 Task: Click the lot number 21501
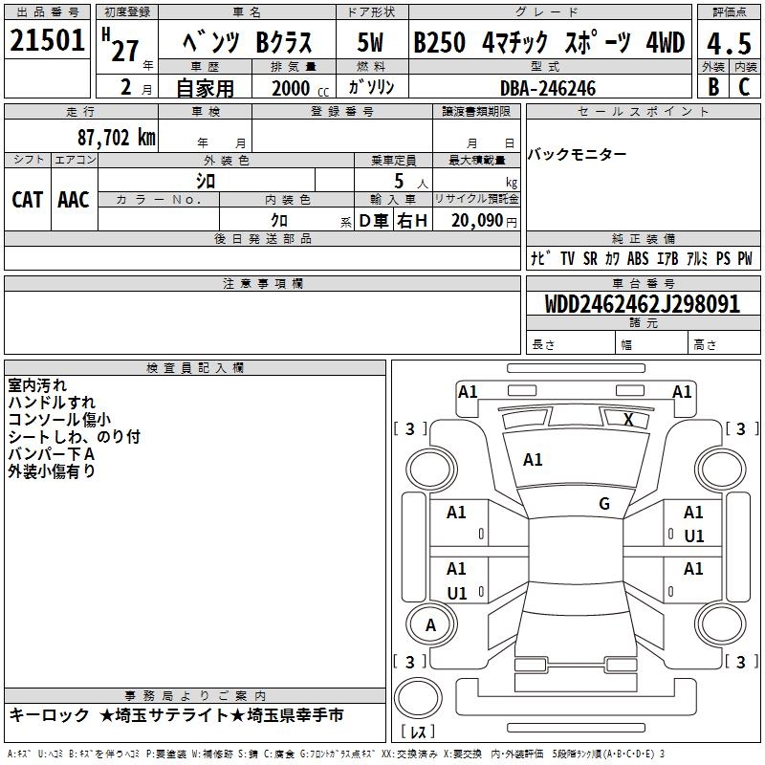click(x=48, y=41)
